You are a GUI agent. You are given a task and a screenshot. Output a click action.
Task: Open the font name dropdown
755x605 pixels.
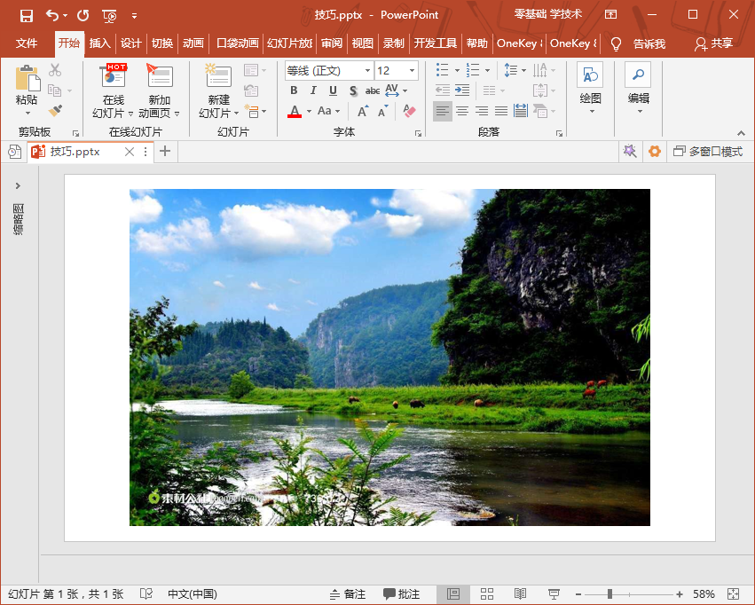click(x=367, y=71)
